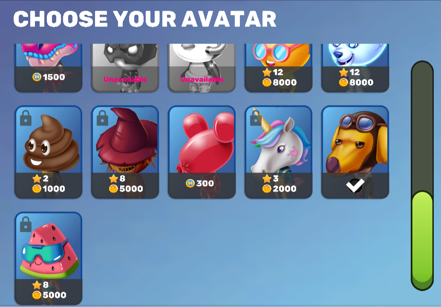Click the green scrollbar thumb
The width and height of the screenshot is (441, 307).
422,240
